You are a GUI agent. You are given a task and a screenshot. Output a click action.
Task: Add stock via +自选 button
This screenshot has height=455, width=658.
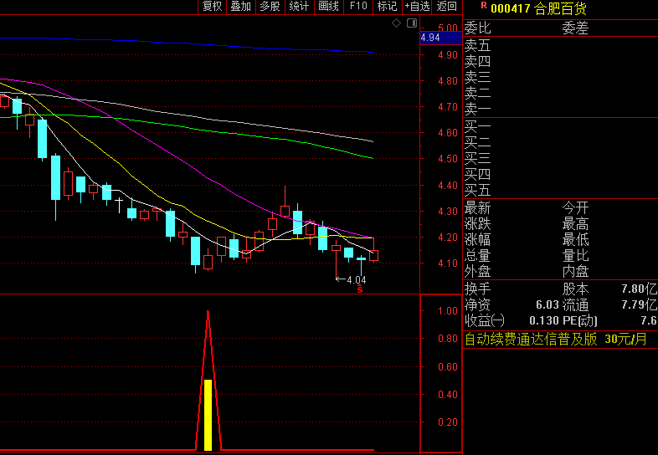point(417,7)
